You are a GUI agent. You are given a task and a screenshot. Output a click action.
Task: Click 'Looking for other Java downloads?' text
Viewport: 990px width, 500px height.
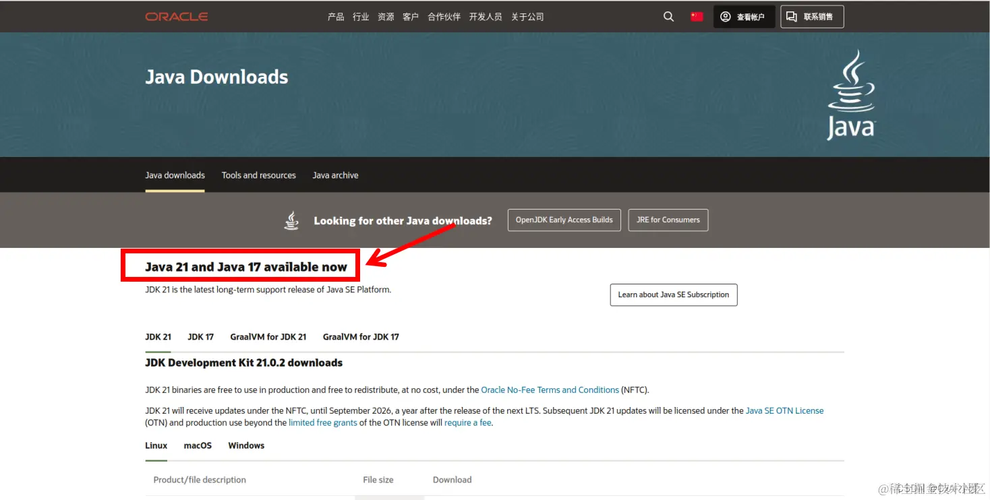point(403,220)
